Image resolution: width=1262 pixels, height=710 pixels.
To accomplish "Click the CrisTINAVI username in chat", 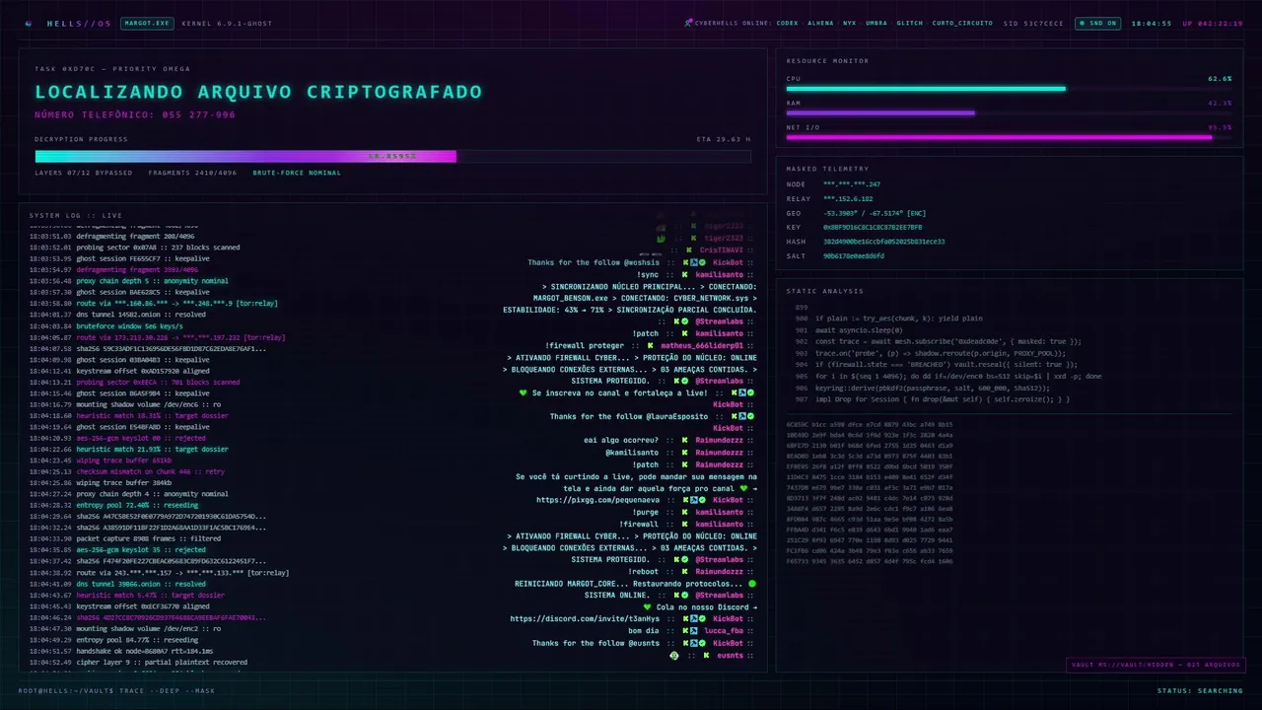I will pyautogui.click(x=722, y=250).
